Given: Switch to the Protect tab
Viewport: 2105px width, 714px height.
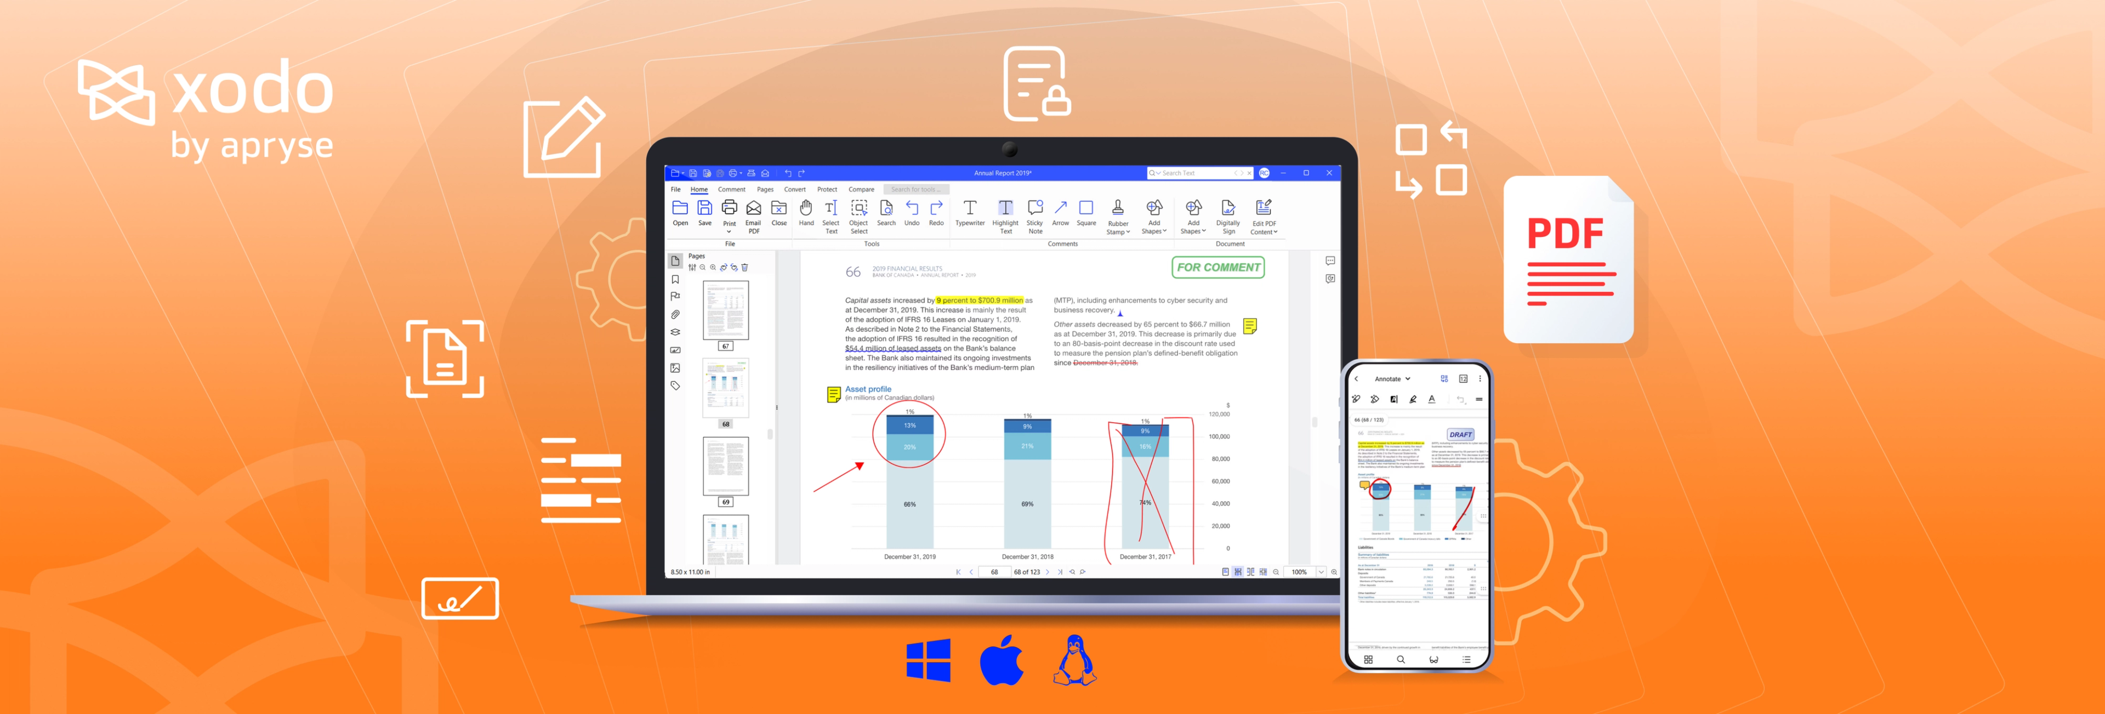Looking at the screenshot, I should tap(827, 190).
